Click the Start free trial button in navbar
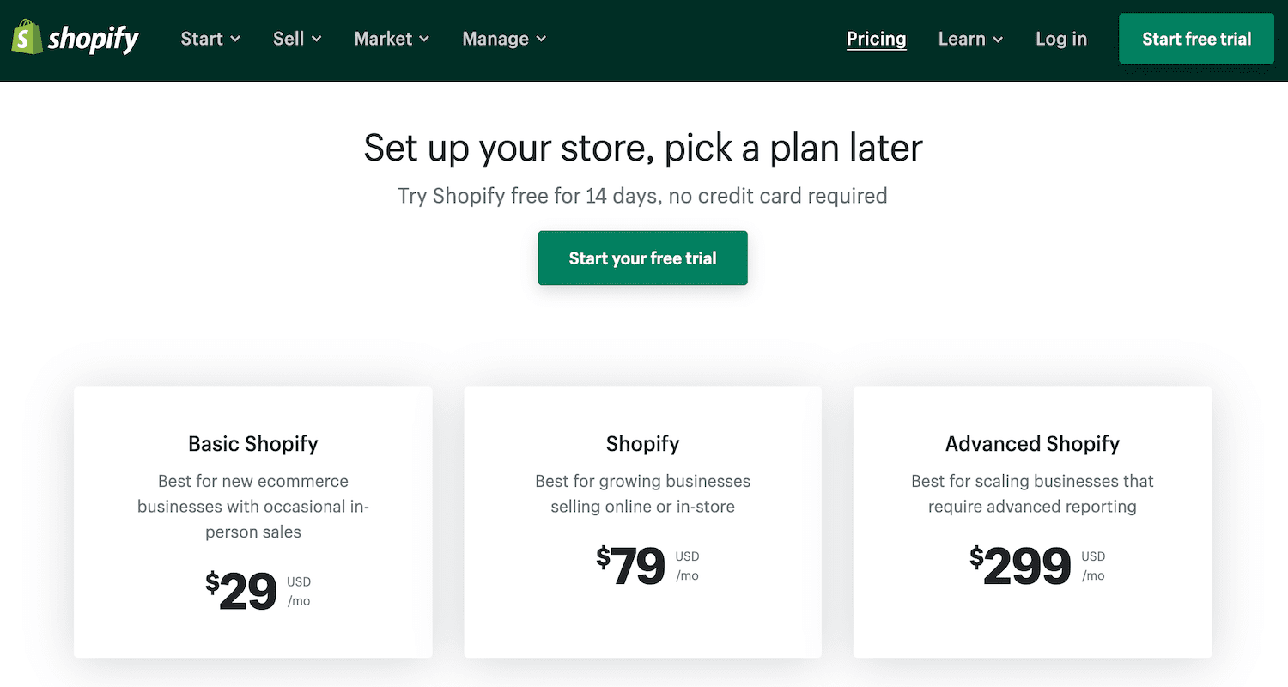 [x=1196, y=38]
